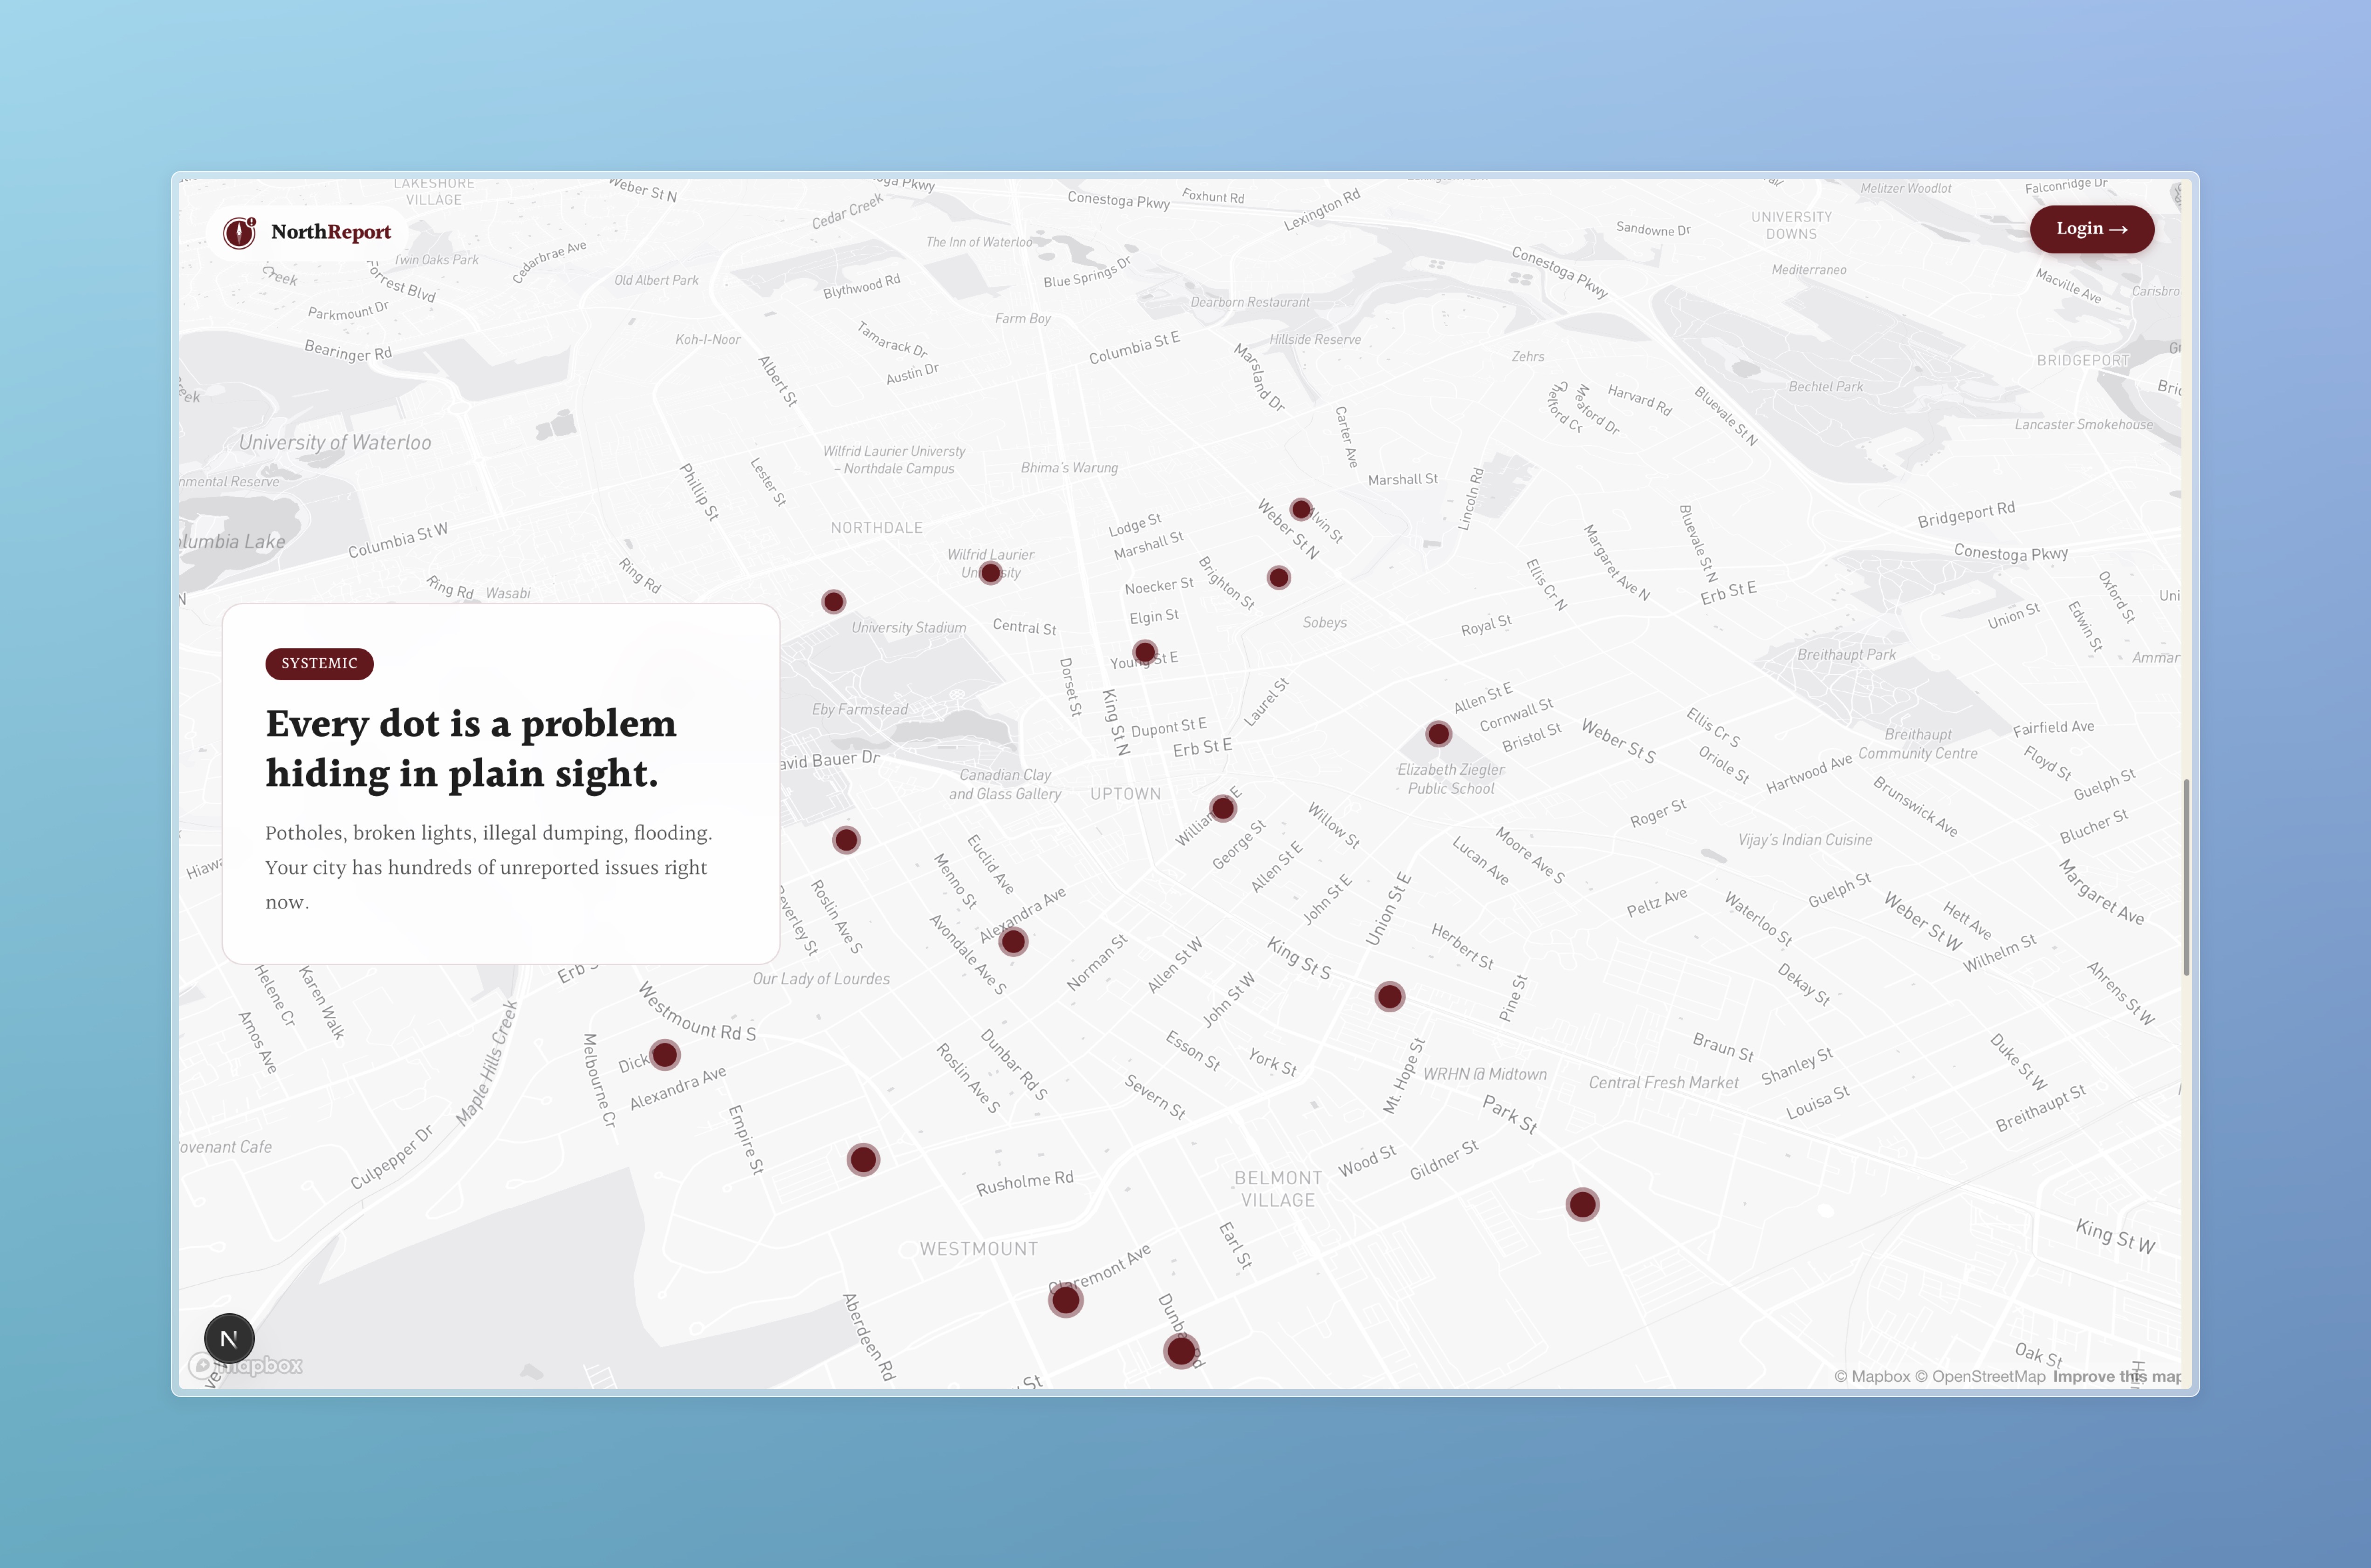Click map dot near Young St E
Image resolution: width=2371 pixels, height=1568 pixels.
click(x=1145, y=653)
